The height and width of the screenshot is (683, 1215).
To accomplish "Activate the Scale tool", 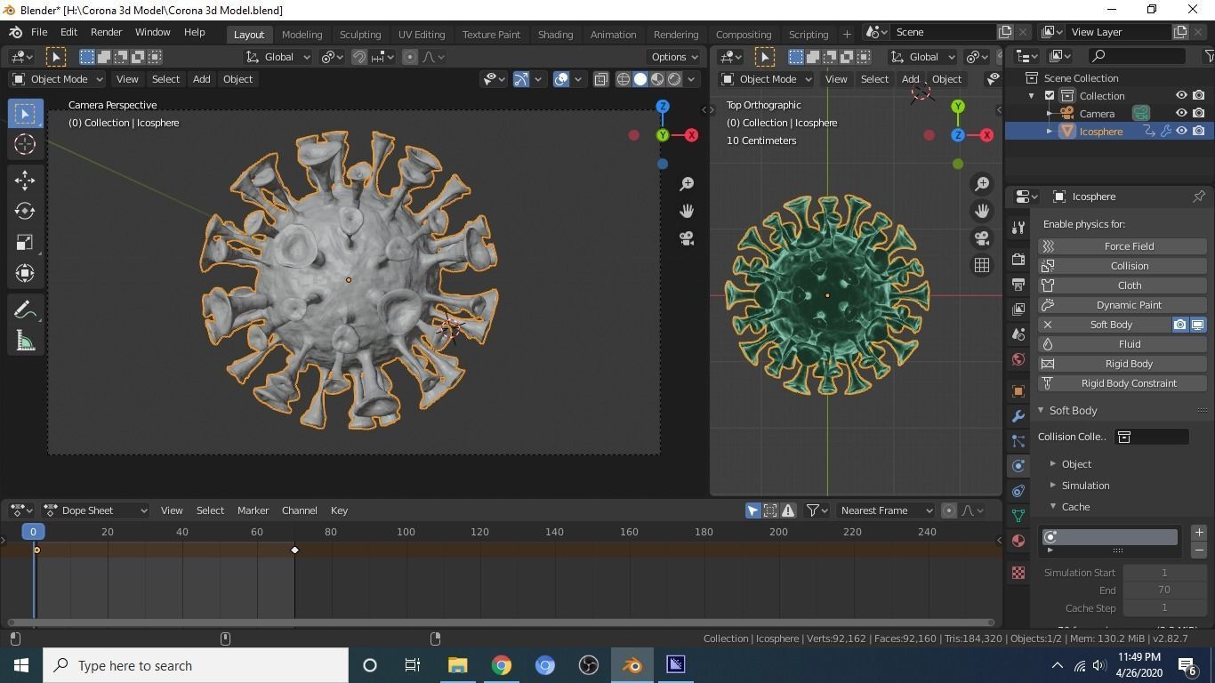I will pos(25,242).
